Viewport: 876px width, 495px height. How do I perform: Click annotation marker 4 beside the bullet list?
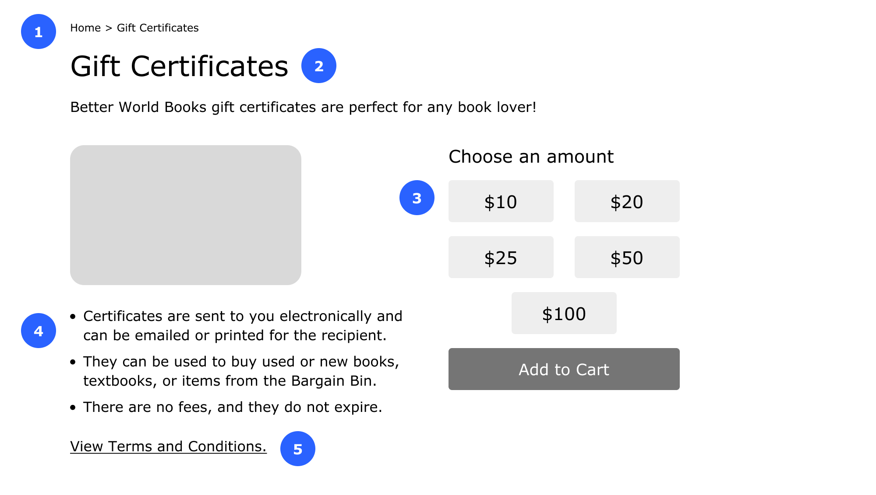coord(39,331)
